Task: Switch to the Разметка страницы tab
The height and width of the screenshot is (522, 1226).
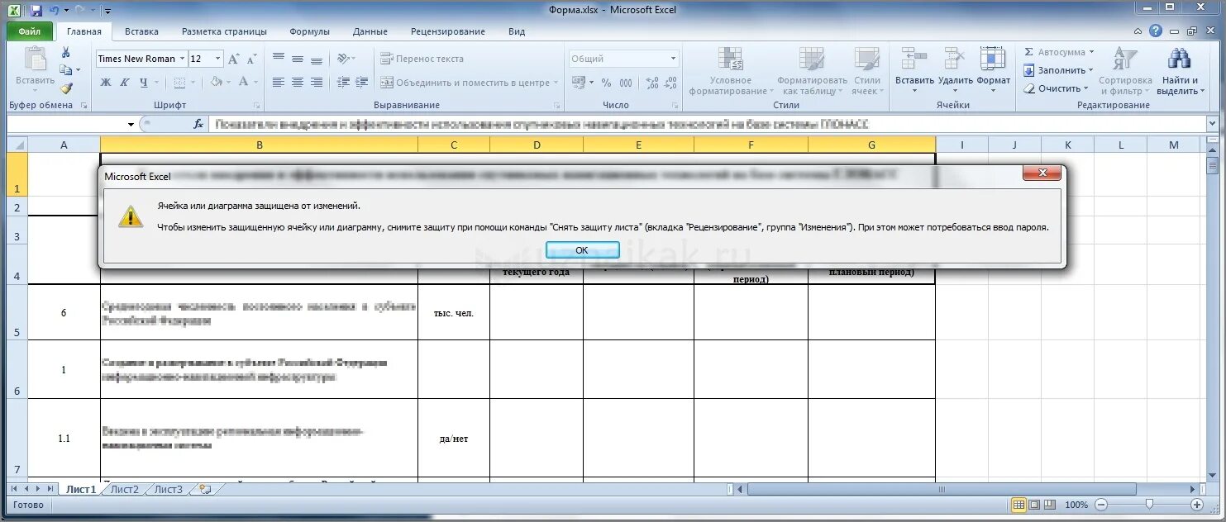Action: pos(224,31)
